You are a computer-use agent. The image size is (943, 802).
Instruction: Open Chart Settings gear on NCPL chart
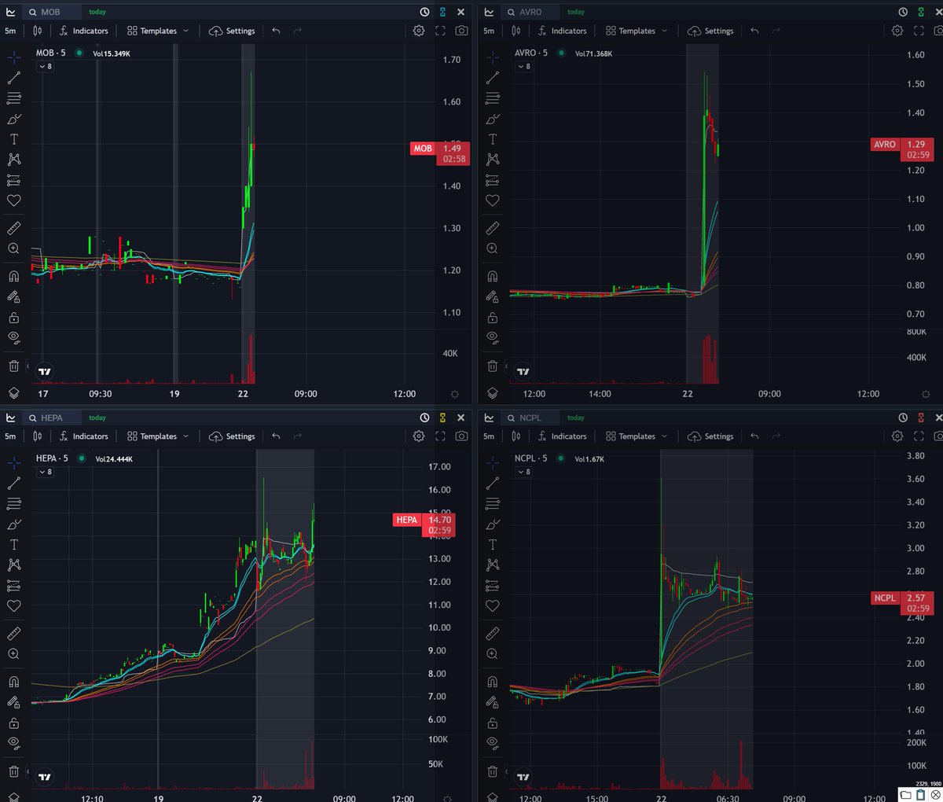897,436
